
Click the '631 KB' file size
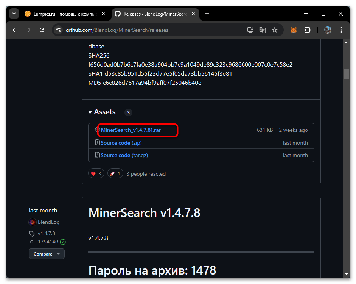(x=265, y=130)
